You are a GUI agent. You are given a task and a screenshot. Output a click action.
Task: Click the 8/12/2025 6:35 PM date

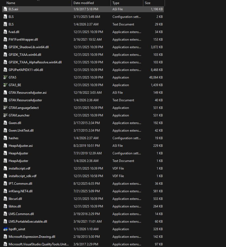click(87, 183)
